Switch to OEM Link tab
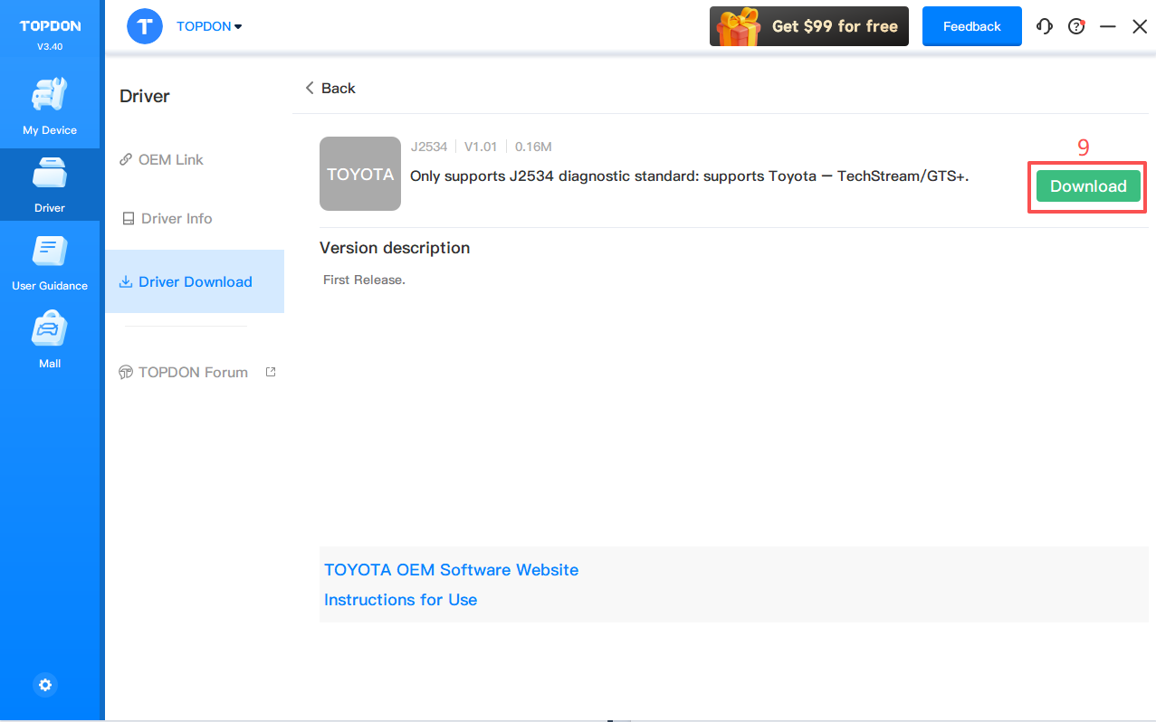The image size is (1156, 722). (170, 159)
